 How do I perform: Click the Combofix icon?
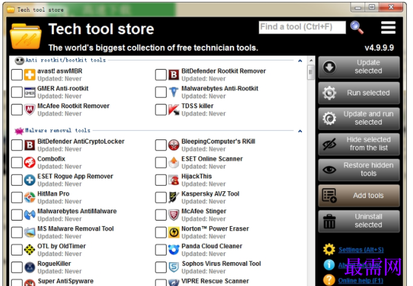(30, 163)
